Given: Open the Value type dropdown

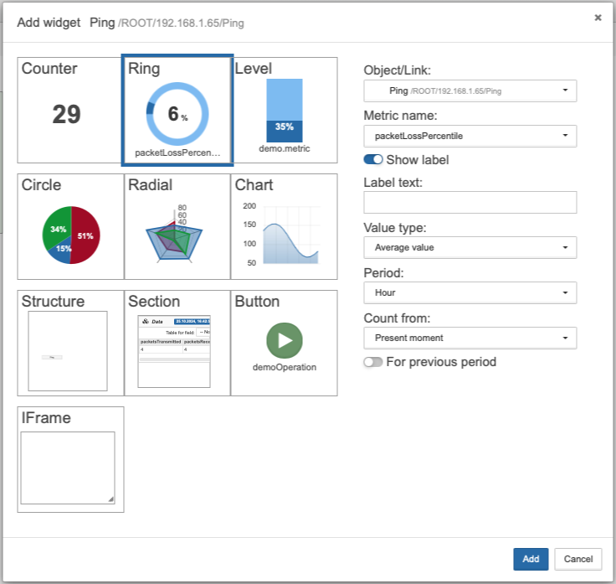Looking at the screenshot, I should point(470,247).
